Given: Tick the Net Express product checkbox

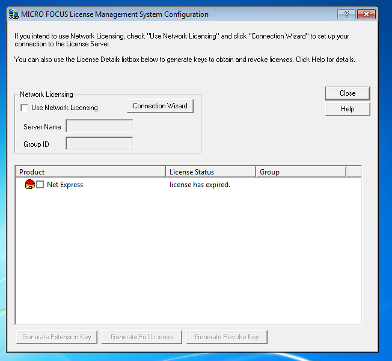Looking at the screenshot, I should coord(40,185).
